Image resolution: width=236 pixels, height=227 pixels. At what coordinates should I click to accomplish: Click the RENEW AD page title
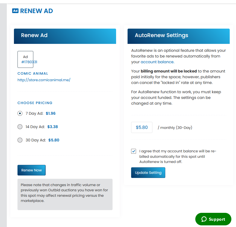click(x=36, y=11)
